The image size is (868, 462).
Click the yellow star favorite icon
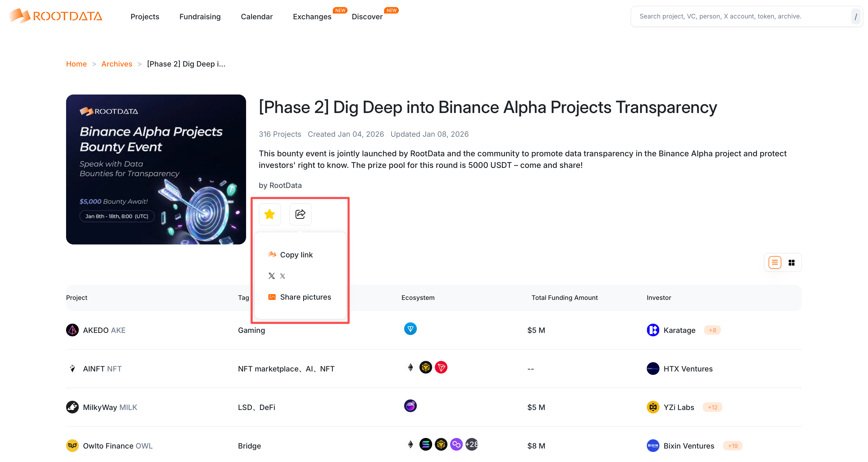coord(270,214)
